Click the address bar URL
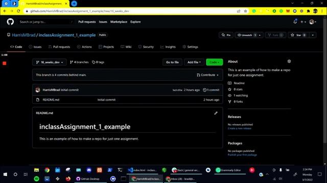This screenshot has width=327, height=183. click(80, 11)
